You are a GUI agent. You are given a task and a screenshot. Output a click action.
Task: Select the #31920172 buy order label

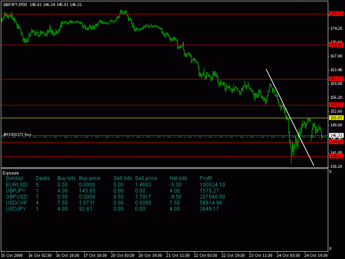pos(17,134)
